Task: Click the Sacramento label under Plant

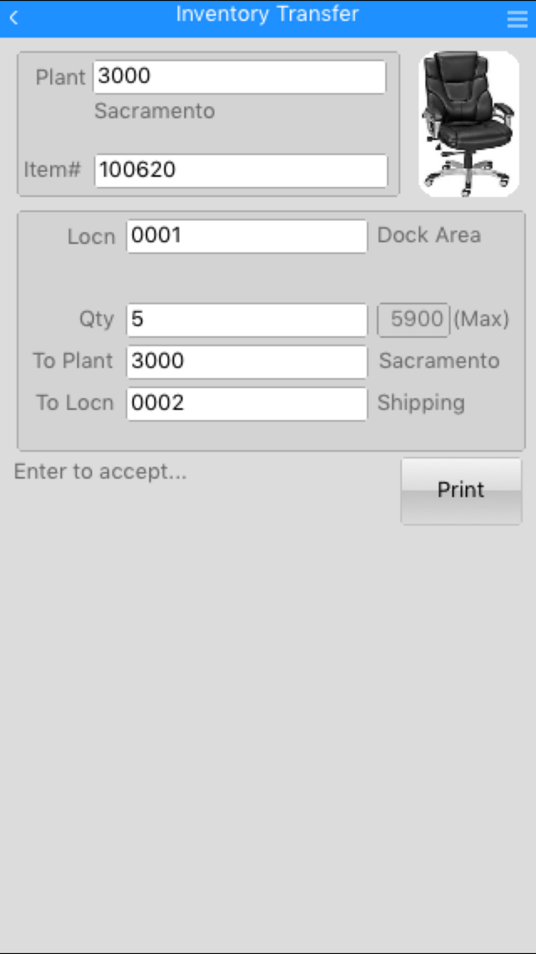Action: click(155, 111)
